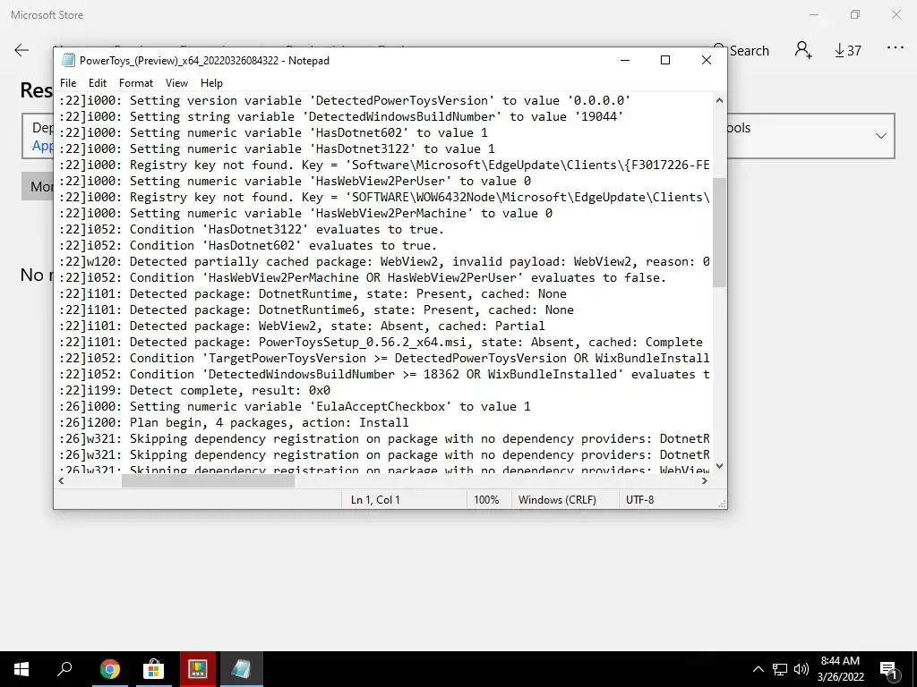Click the 'DetectedWindowsBuildNumber' to value '19044' line
The width and height of the screenshot is (917, 687).
[341, 116]
